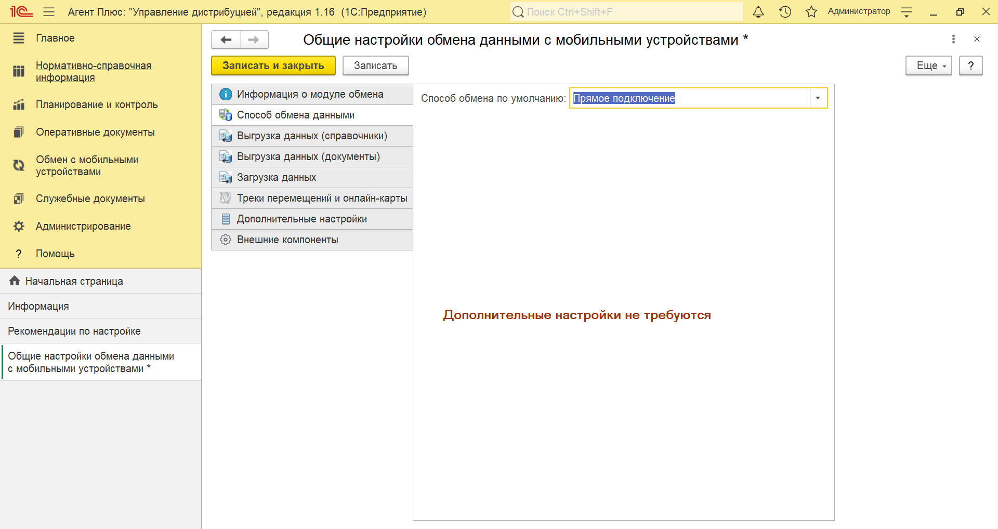998x529 pixels.
Task: Select the Загрузка данных tab
Action: point(277,177)
